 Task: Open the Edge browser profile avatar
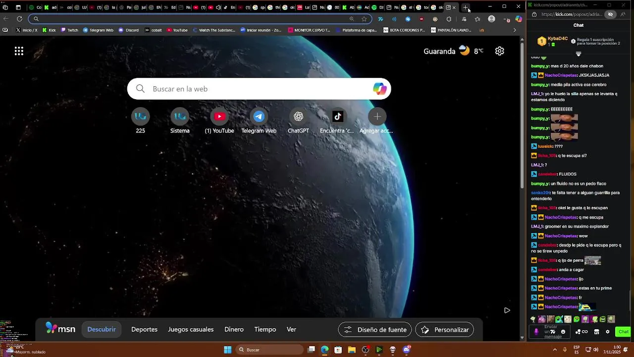click(x=491, y=19)
